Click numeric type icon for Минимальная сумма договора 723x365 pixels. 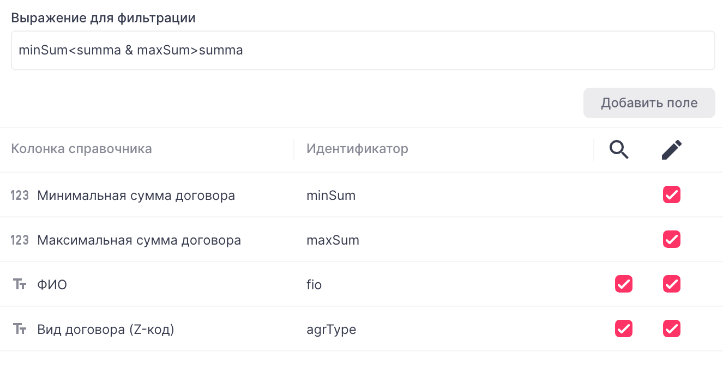tap(20, 195)
